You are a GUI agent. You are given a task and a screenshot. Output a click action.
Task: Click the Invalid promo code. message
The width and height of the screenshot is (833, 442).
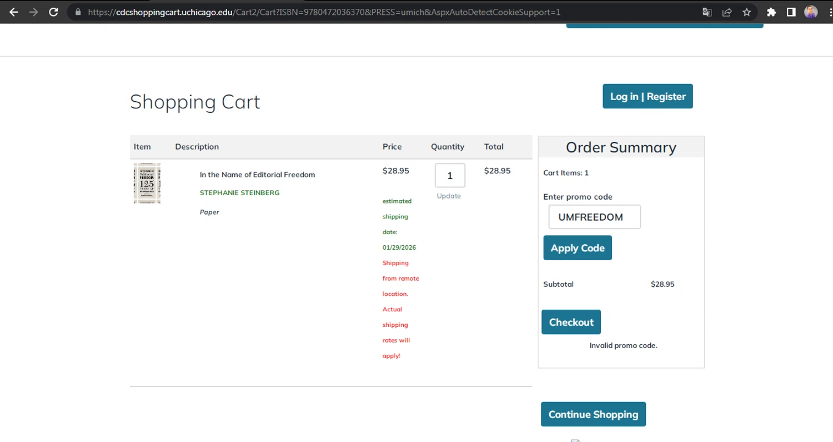623,345
